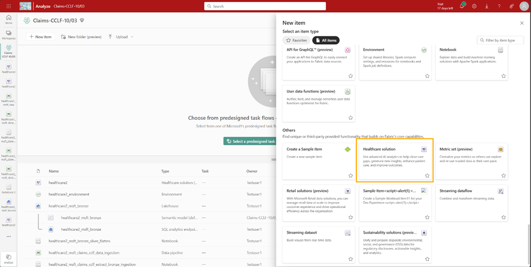Select the Environment item card
Image resolution: width=531 pixels, height=267 pixels.
pos(395,62)
